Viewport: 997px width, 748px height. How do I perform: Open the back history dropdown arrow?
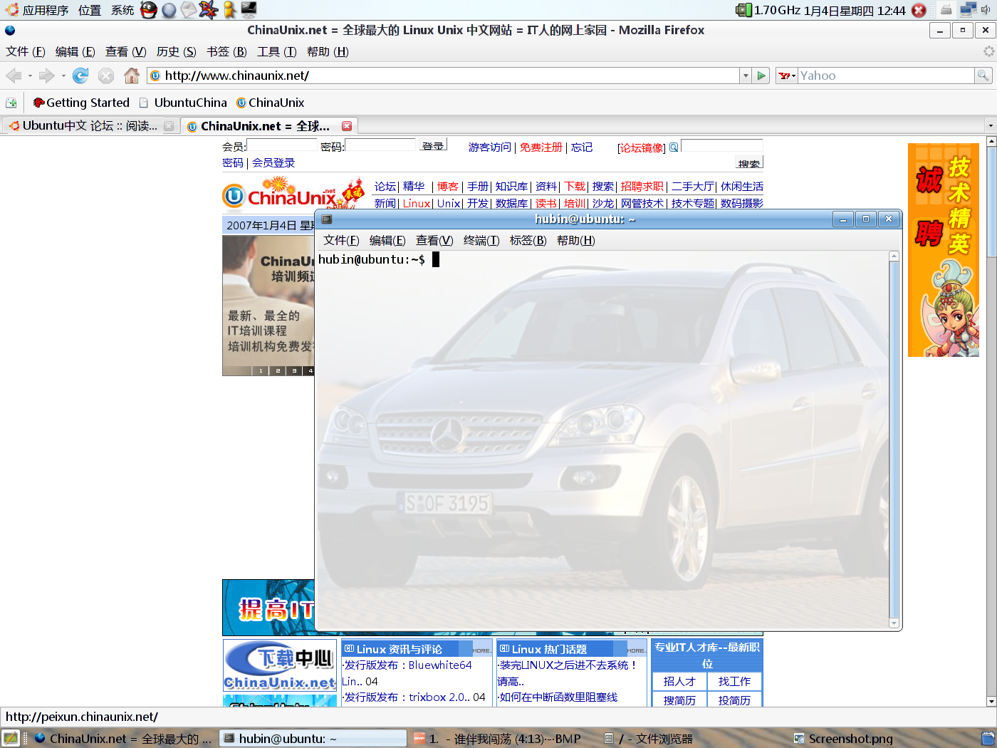(x=30, y=76)
